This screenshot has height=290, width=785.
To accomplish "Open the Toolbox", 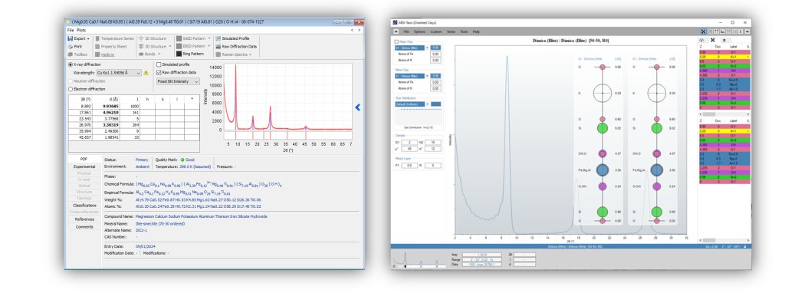I will 77,54.
